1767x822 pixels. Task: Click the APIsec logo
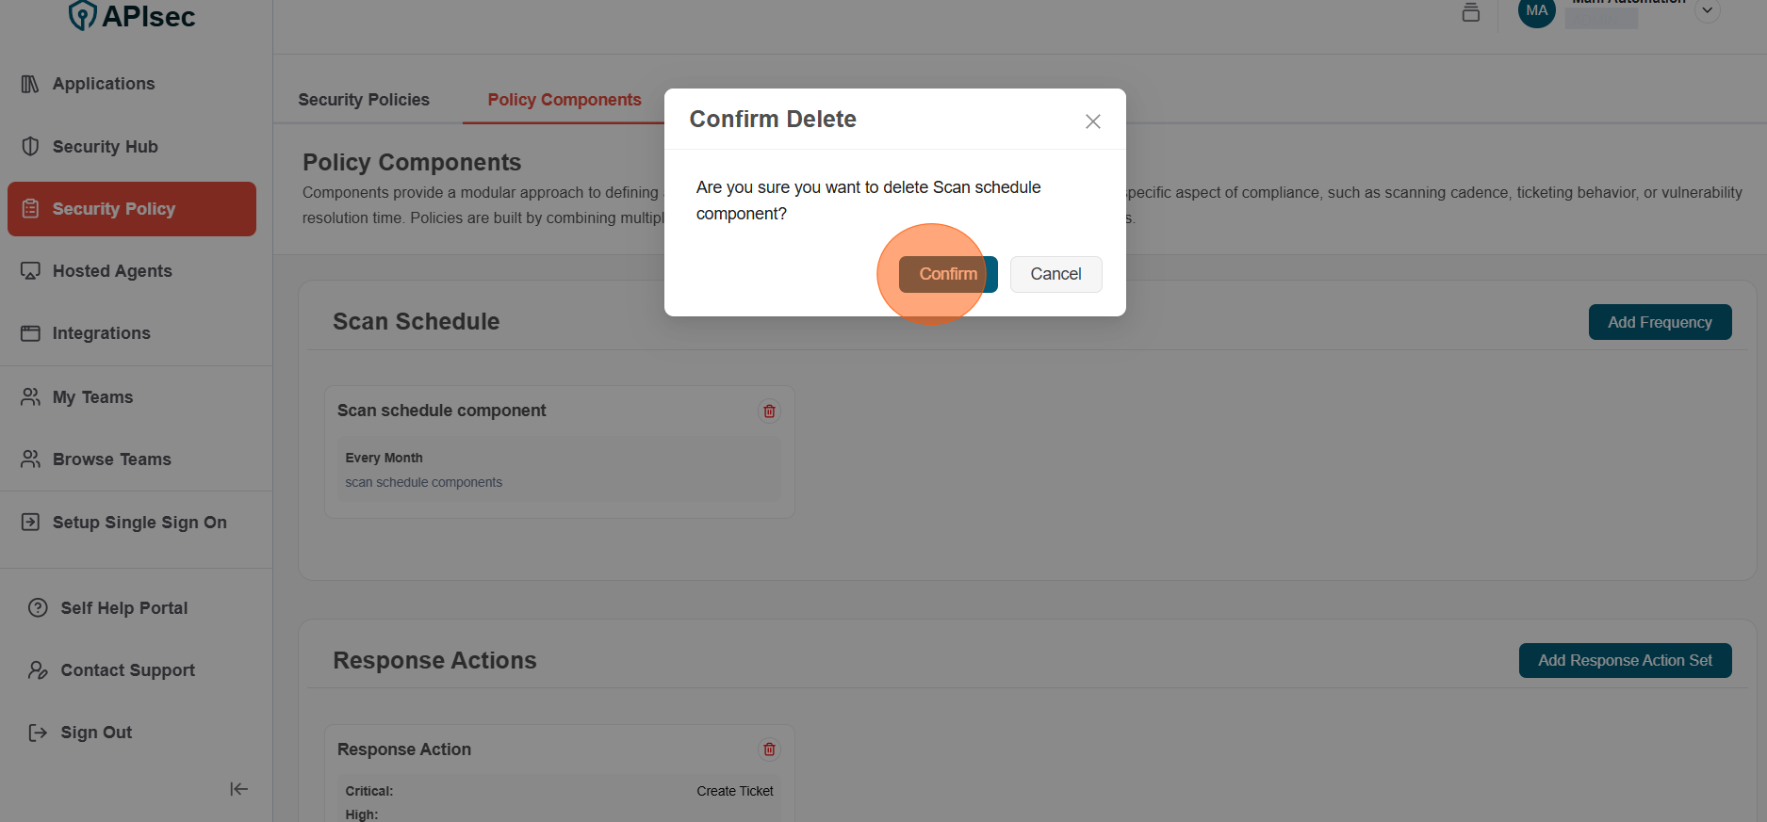tap(132, 16)
